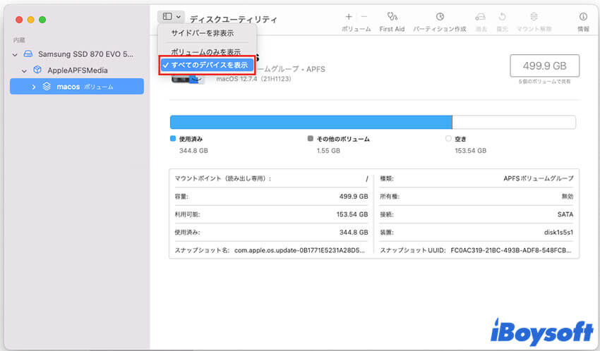Click the Samsung SSD drive icon
600x351 pixels.
click(x=28, y=54)
